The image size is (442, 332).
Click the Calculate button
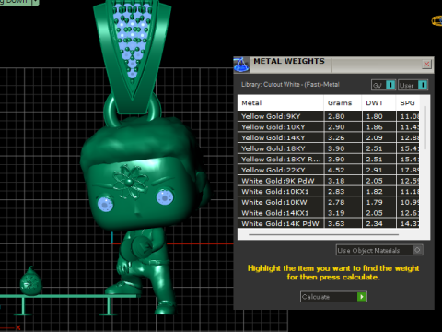click(x=333, y=297)
